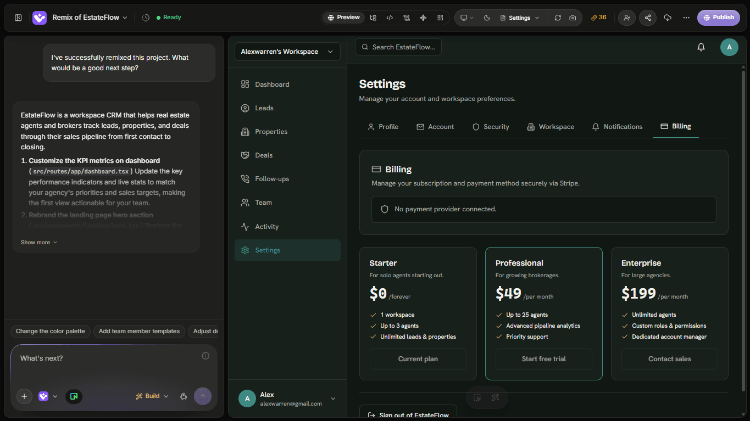Screen dimensions: 750x421
Task: Click the magic wand edit tool
Action: [x=495, y=398]
